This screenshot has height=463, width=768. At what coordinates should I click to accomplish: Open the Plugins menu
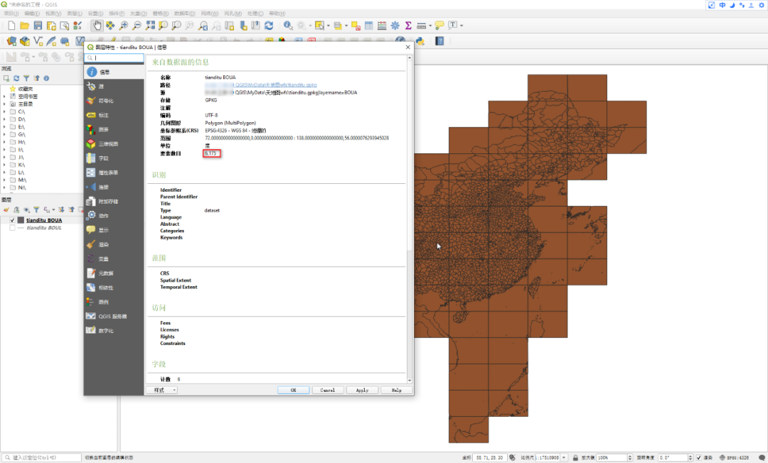coord(117,13)
